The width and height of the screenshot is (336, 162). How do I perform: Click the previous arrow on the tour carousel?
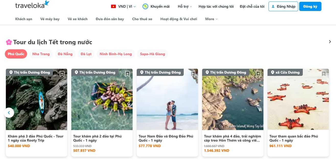pyautogui.click(x=9, y=112)
